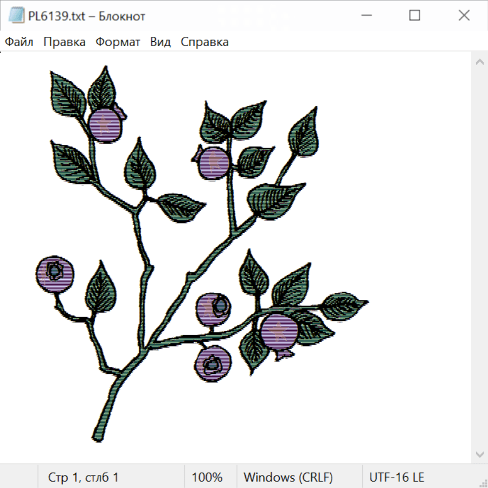Open the Правка menu
The width and height of the screenshot is (488, 488).
coord(64,42)
